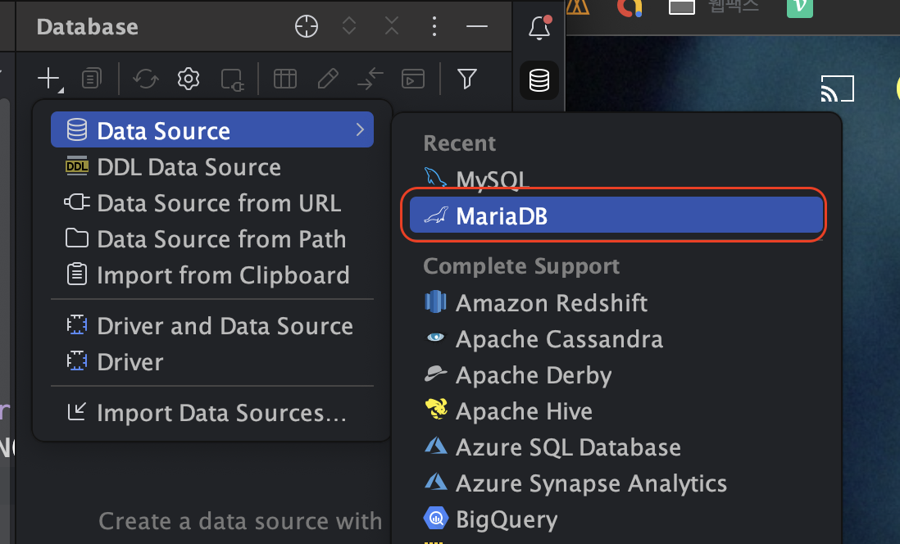Select MariaDB data source
Viewport: 900px width, 544px height.
click(x=616, y=215)
